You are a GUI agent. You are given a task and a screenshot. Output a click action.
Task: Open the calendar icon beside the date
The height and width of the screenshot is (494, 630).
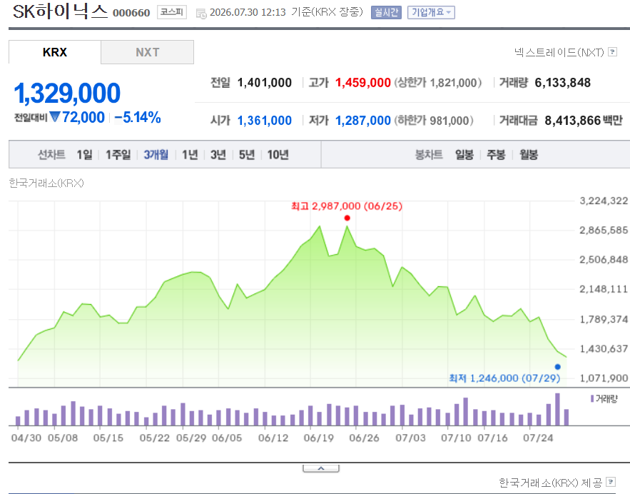pos(201,14)
